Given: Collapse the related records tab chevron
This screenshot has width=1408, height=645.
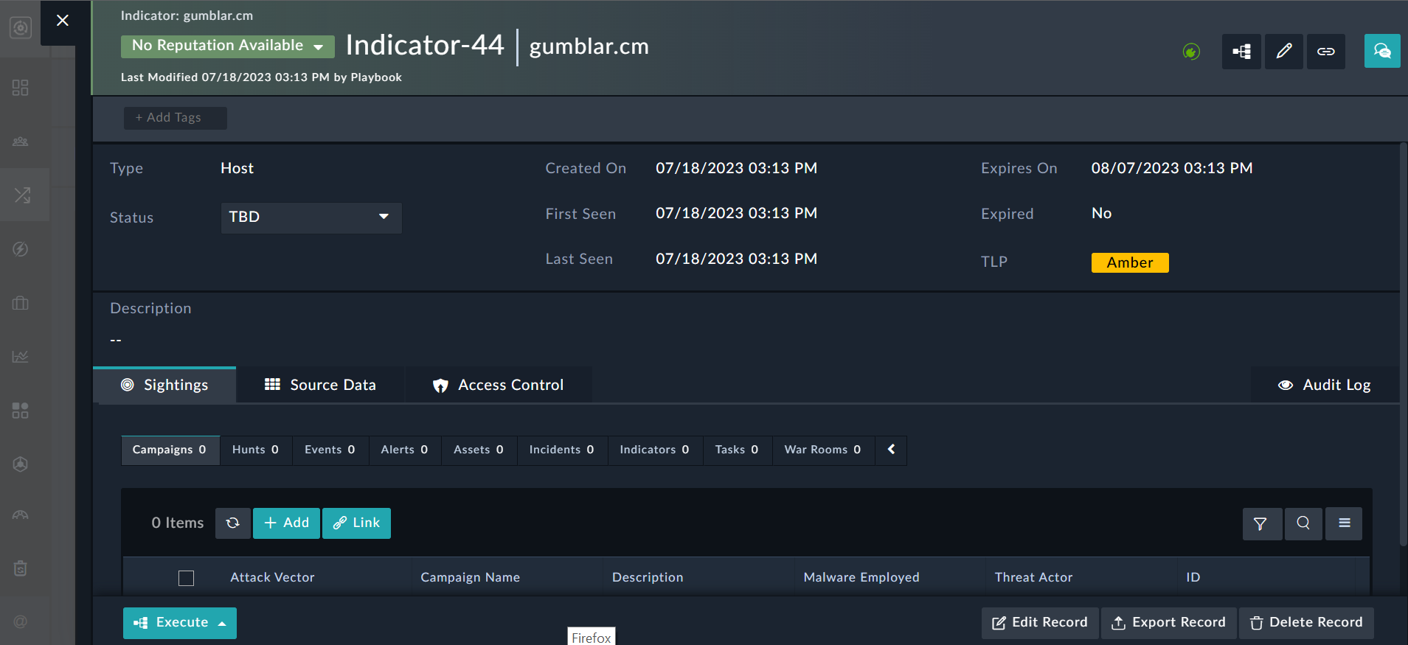Looking at the screenshot, I should pos(891,450).
